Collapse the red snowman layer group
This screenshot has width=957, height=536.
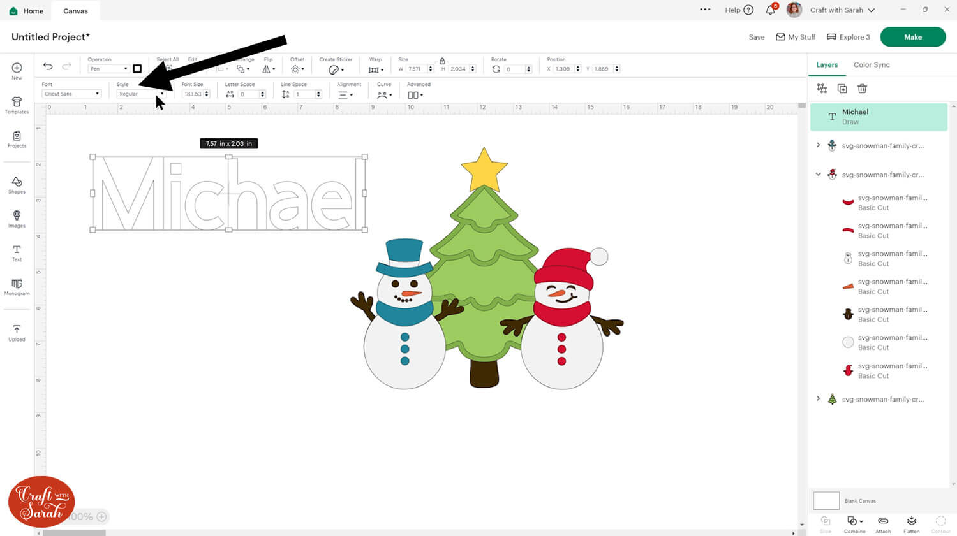point(819,174)
